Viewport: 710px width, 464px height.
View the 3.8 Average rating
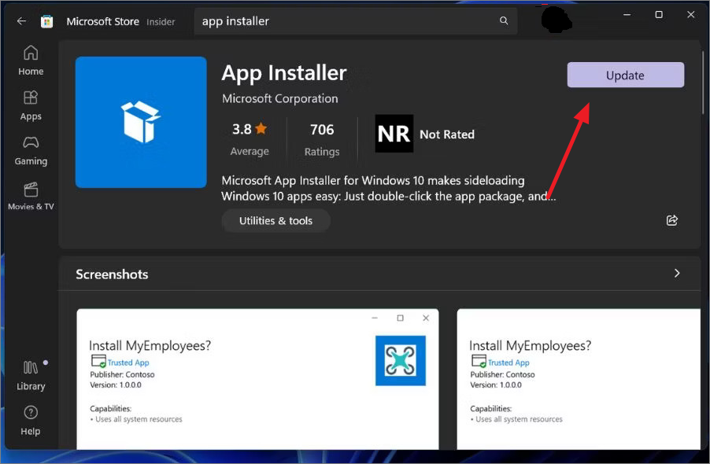tap(250, 140)
